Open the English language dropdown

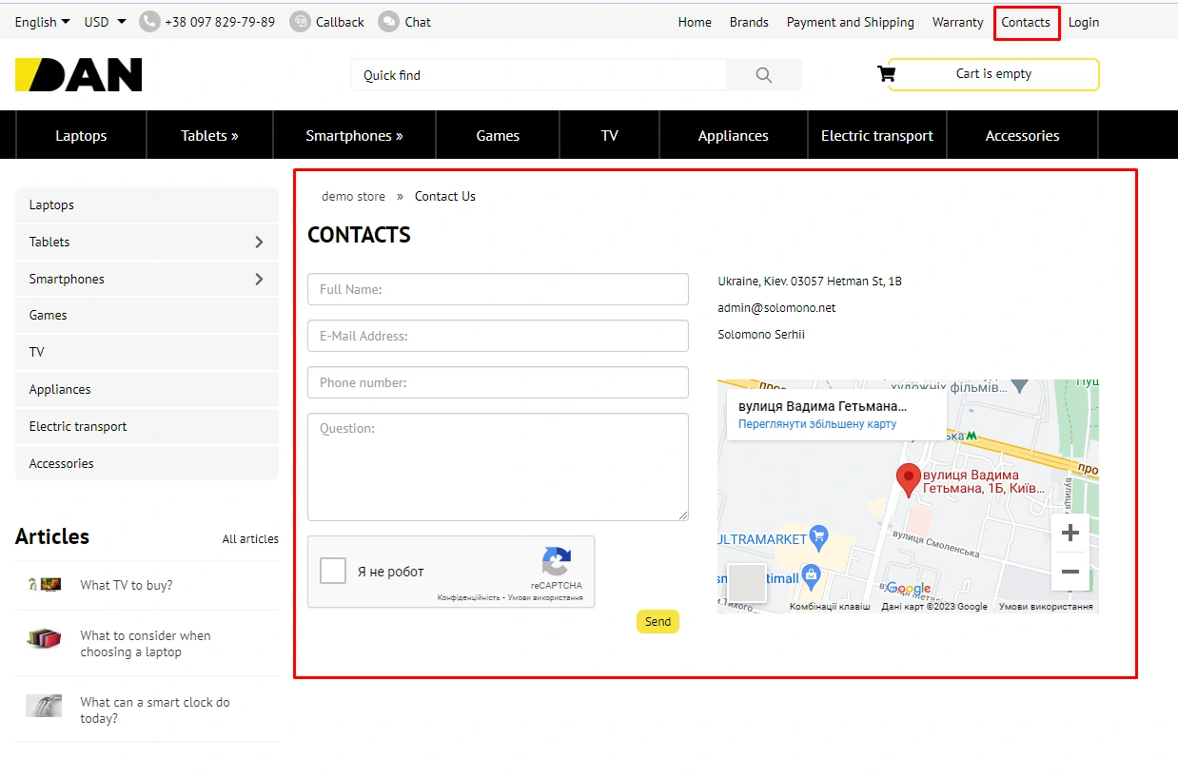tap(42, 22)
